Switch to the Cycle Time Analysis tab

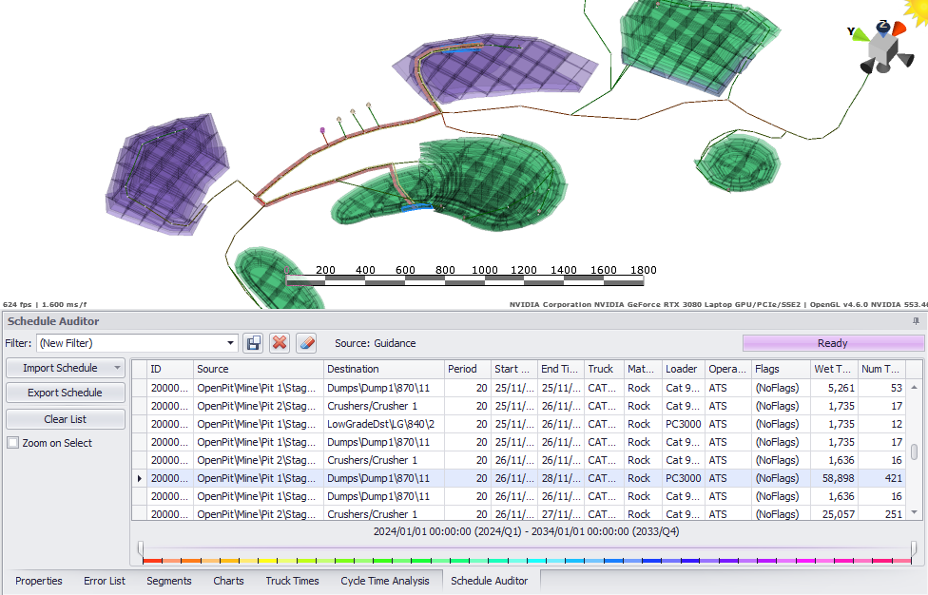[384, 581]
